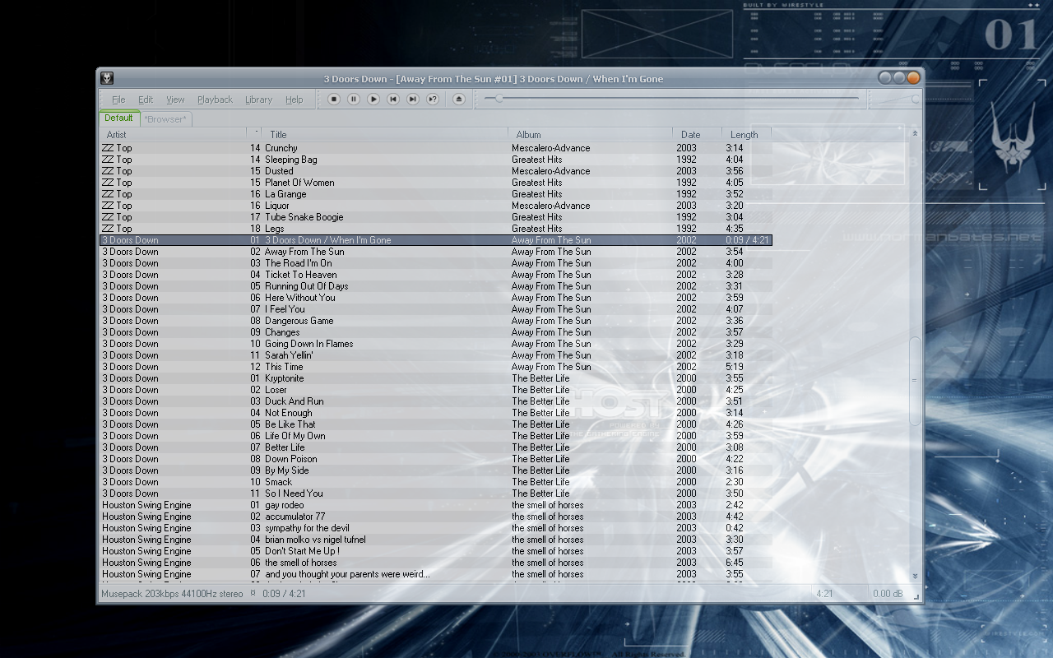The width and height of the screenshot is (1053, 658).
Task: Click scroll-to-bottom double arrow on playlist scrollbar
Action: click(x=915, y=576)
